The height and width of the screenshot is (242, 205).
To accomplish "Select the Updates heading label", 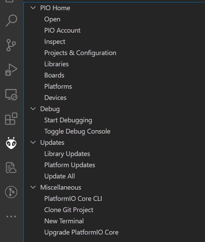I will pos(52,143).
